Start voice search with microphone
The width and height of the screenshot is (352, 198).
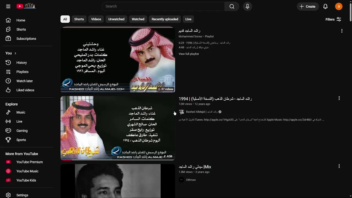tap(248, 6)
